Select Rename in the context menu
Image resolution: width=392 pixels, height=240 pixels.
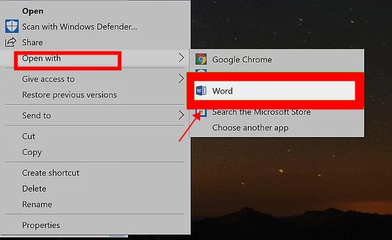tap(37, 204)
